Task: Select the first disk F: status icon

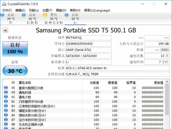Action: (x=2, y=15)
